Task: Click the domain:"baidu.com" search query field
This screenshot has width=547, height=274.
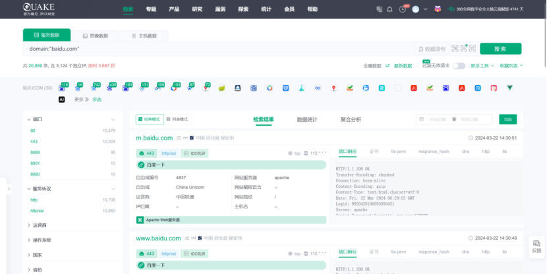Action: 219,49
